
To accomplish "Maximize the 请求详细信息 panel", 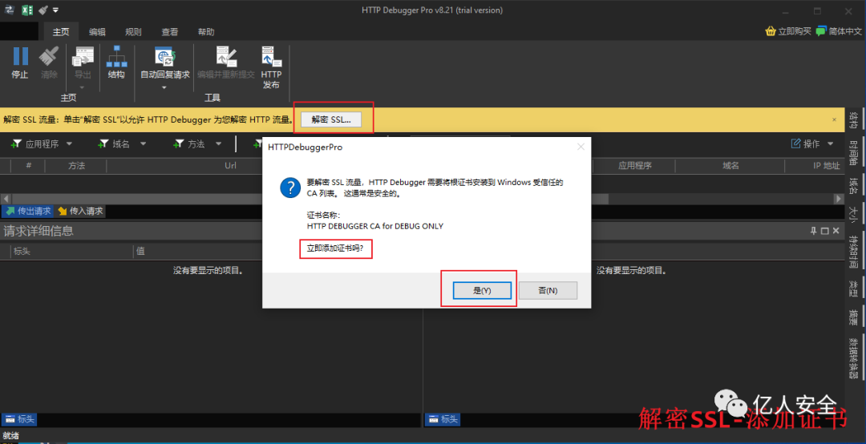I will point(824,231).
